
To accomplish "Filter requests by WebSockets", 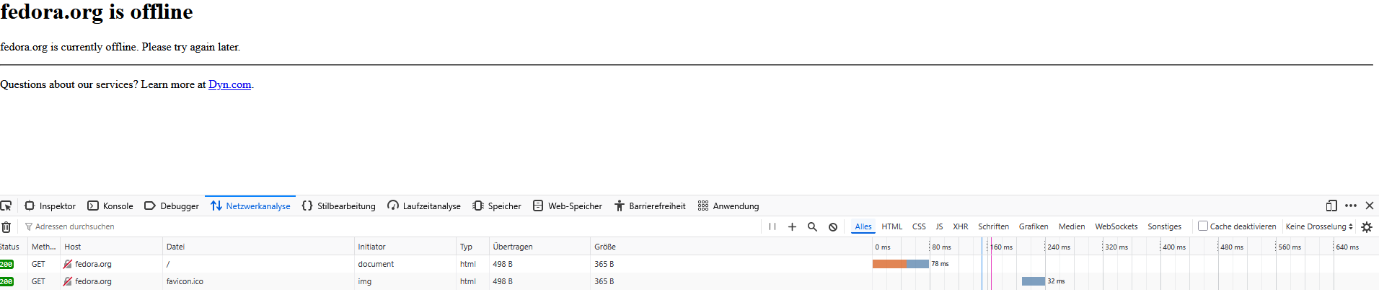I will tap(1116, 226).
